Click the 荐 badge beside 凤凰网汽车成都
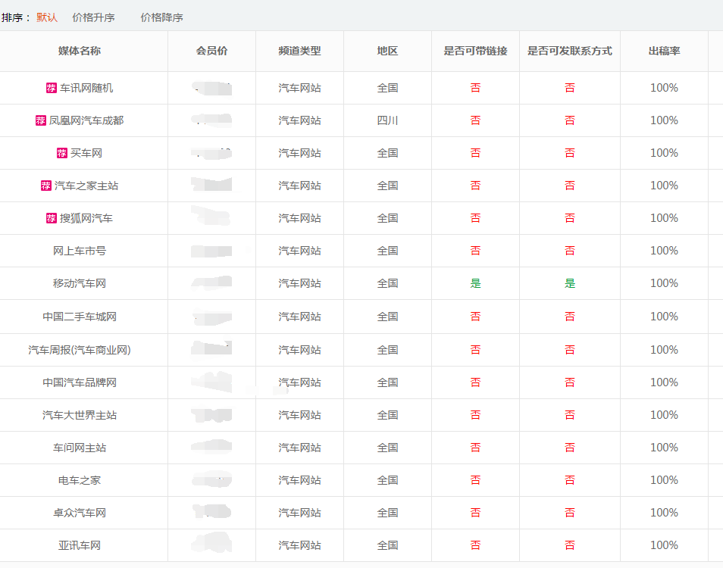The height and width of the screenshot is (568, 723). [40, 120]
